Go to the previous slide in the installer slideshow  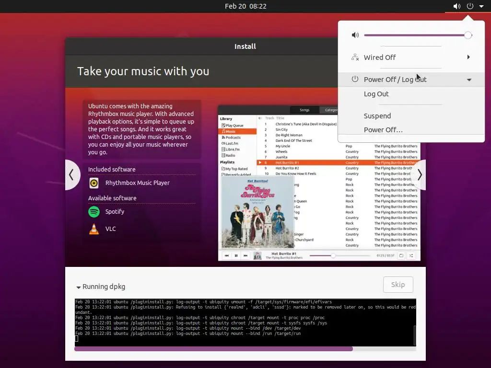point(72,175)
